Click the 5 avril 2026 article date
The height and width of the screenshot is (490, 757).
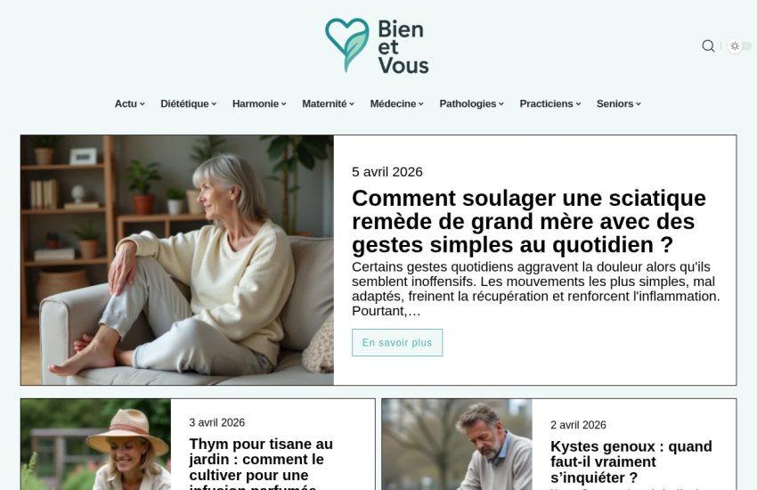[x=387, y=172]
